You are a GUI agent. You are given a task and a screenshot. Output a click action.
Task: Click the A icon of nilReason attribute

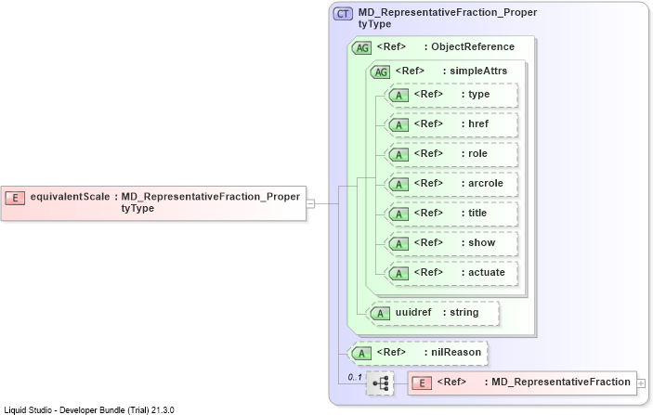362,354
